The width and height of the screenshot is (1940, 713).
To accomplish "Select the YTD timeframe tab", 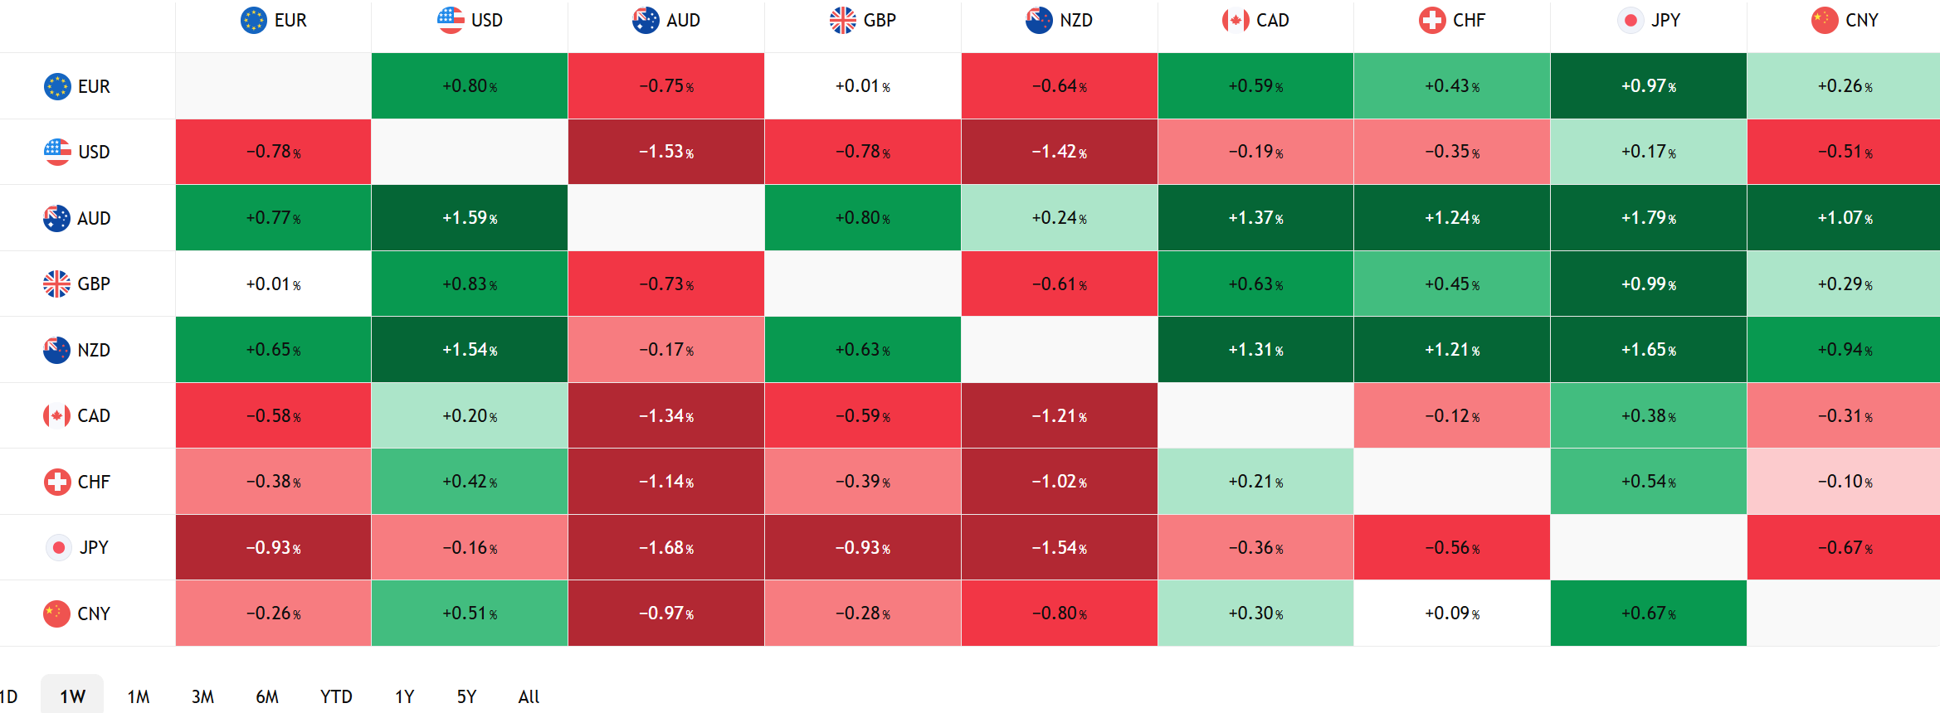I will [336, 696].
